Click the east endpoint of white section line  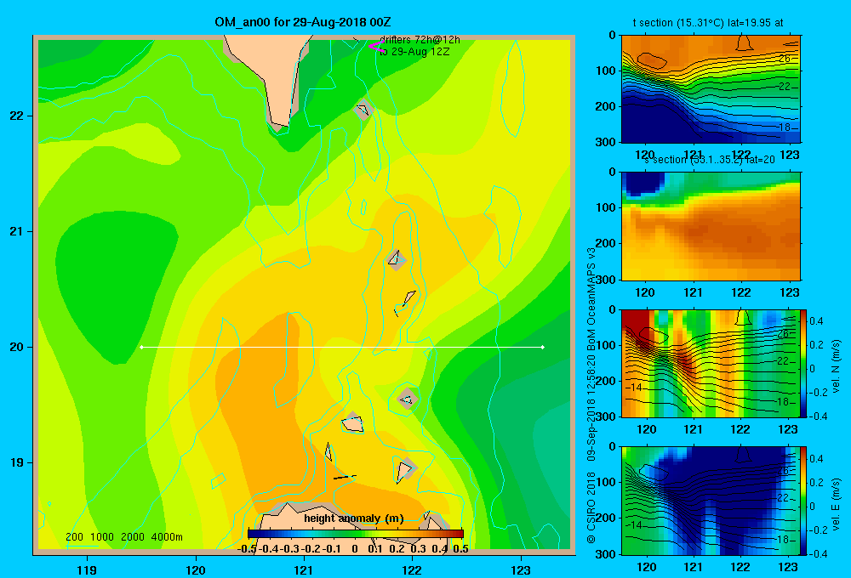pos(542,347)
